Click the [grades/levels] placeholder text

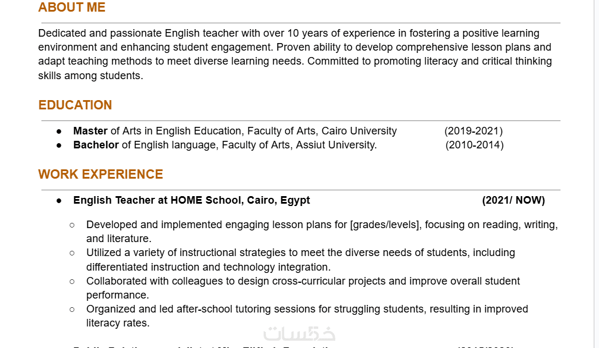pyautogui.click(x=384, y=225)
